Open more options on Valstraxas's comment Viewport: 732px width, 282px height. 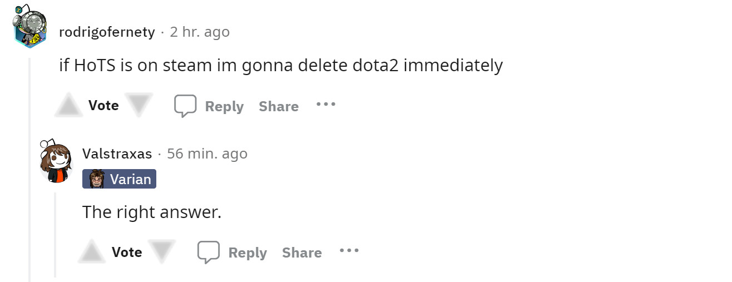click(x=349, y=251)
